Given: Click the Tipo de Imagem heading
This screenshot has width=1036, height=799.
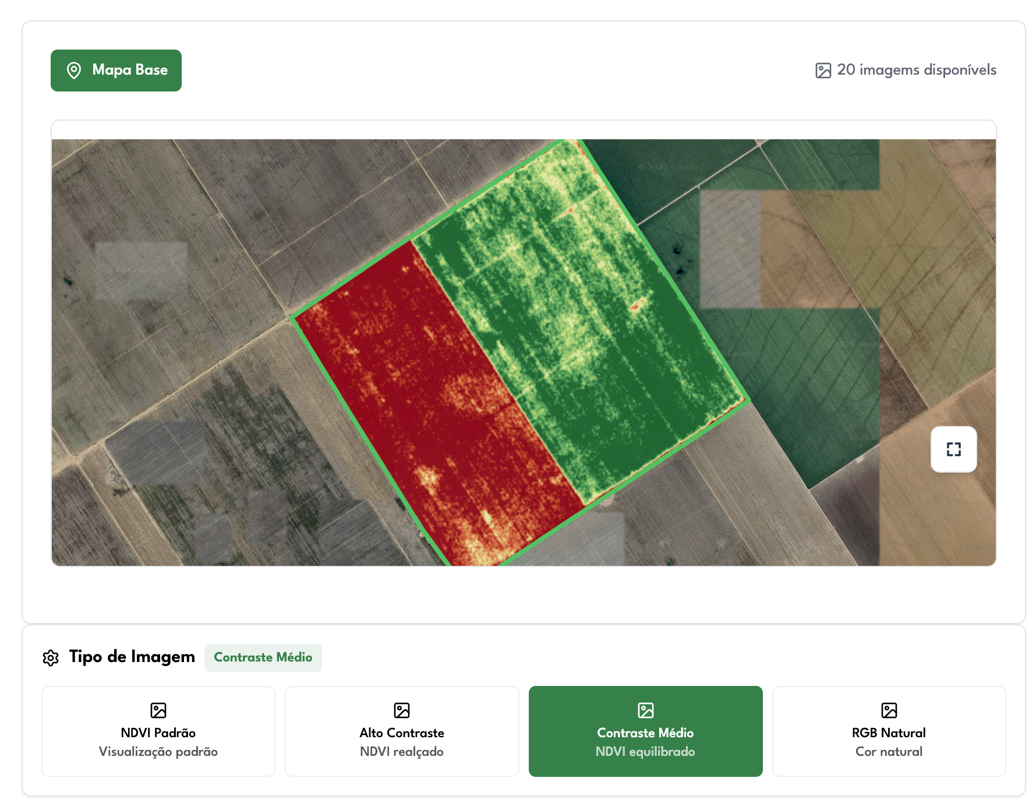Looking at the screenshot, I should click(132, 657).
